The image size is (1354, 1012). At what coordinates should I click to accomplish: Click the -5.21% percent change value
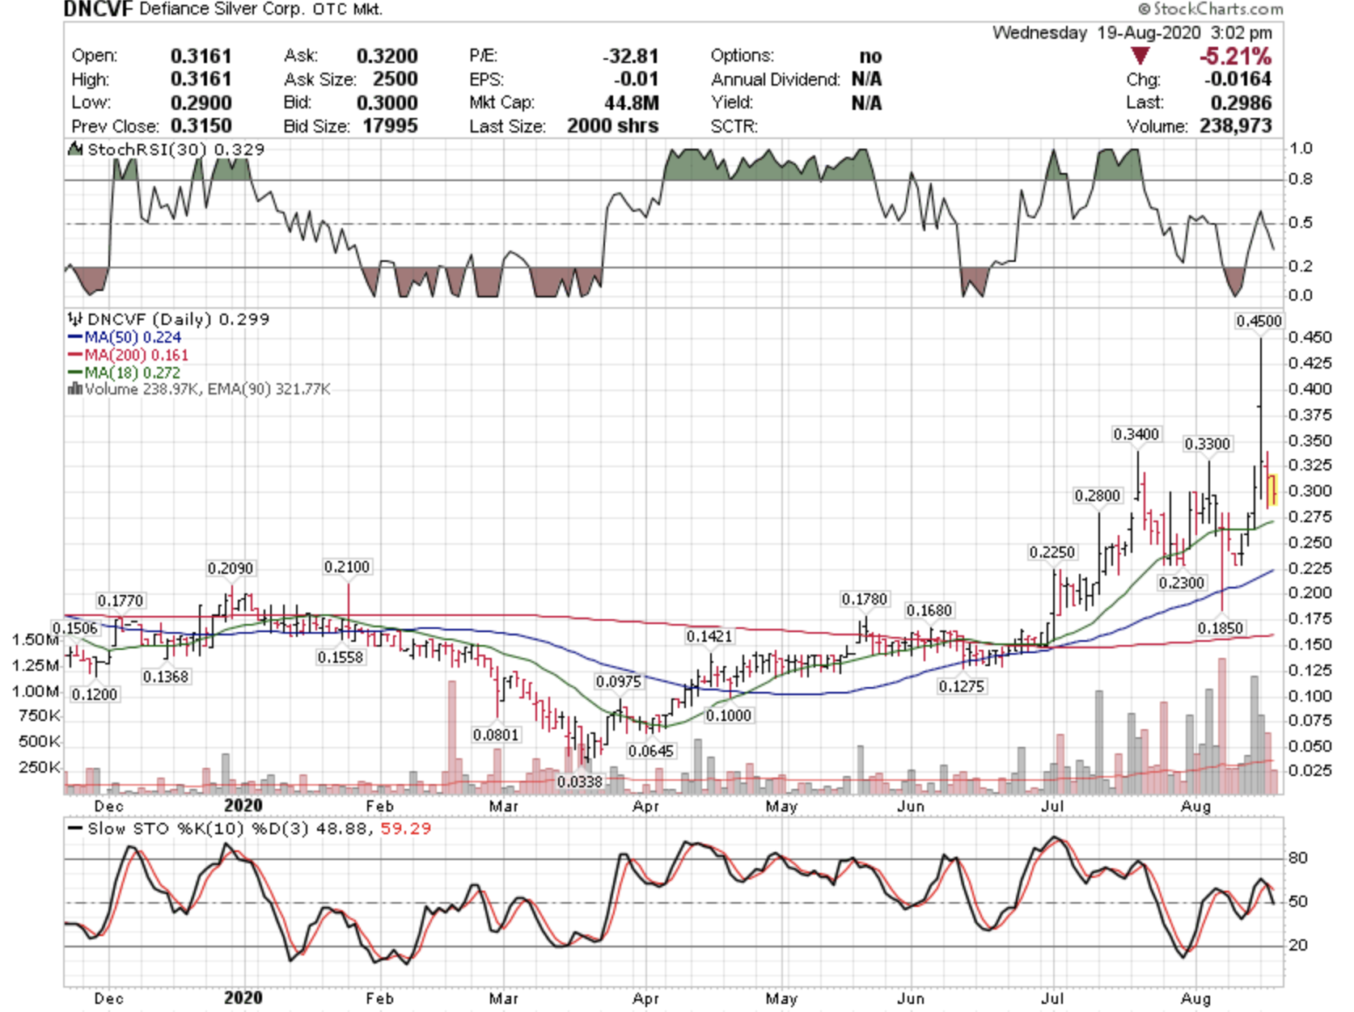click(x=1234, y=57)
